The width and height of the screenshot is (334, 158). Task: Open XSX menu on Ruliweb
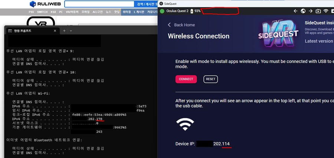coord(53,12)
